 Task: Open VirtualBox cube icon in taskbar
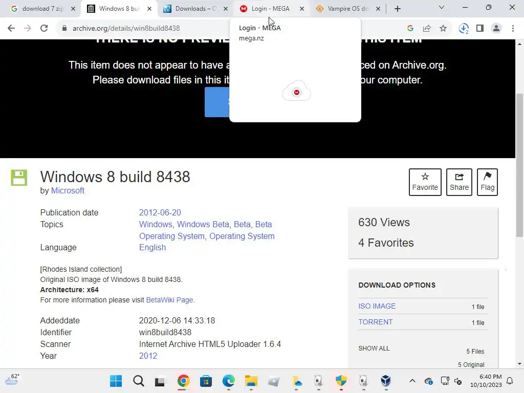click(386, 381)
